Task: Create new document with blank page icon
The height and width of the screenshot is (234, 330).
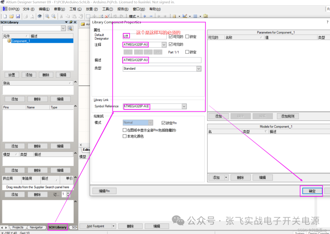Action: pos(5,16)
